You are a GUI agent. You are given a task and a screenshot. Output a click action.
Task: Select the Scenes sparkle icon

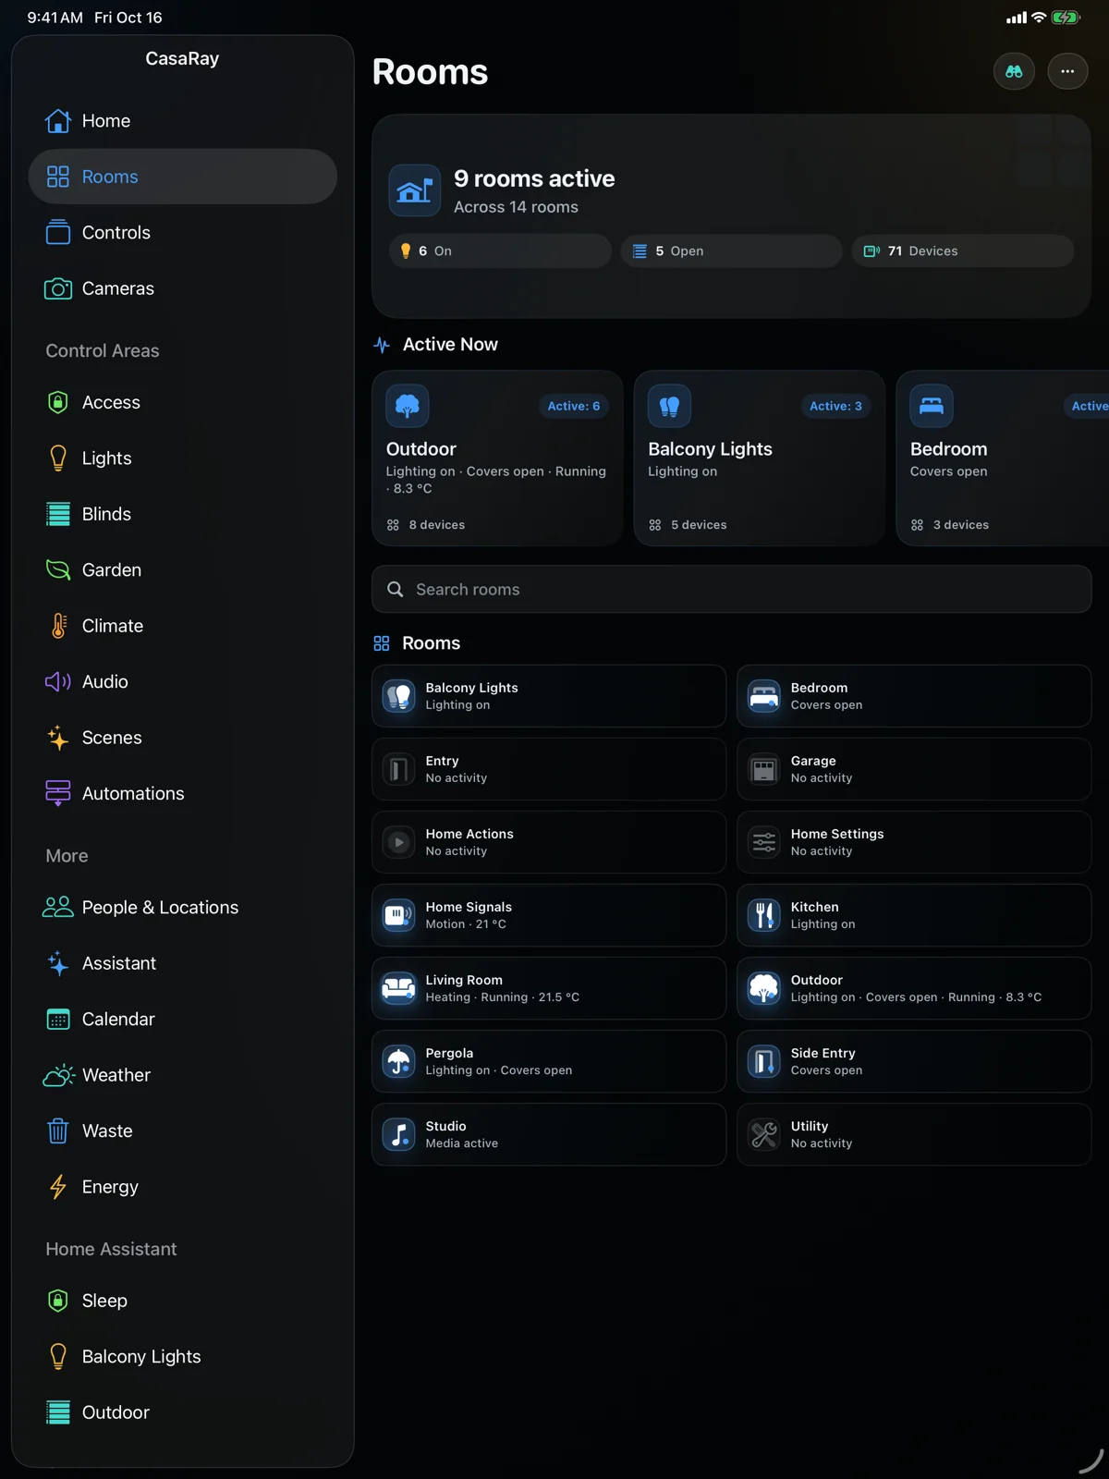pos(58,738)
